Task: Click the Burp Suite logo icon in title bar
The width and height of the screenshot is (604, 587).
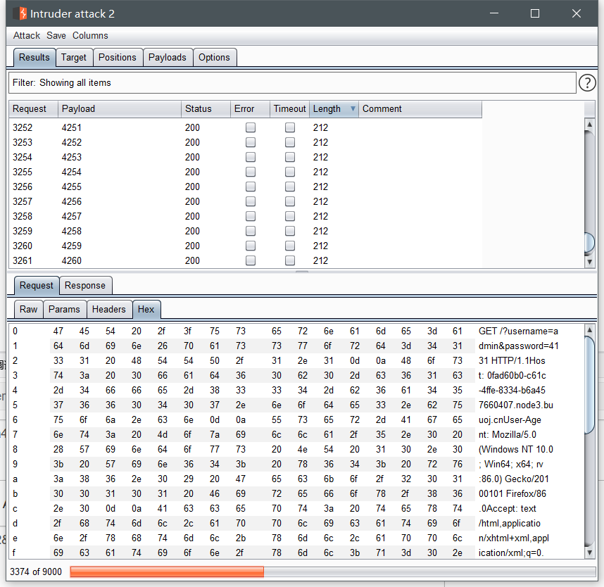Action: [20, 13]
